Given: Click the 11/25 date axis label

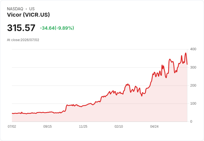Looking at the screenshot, I should [x=83, y=127].
